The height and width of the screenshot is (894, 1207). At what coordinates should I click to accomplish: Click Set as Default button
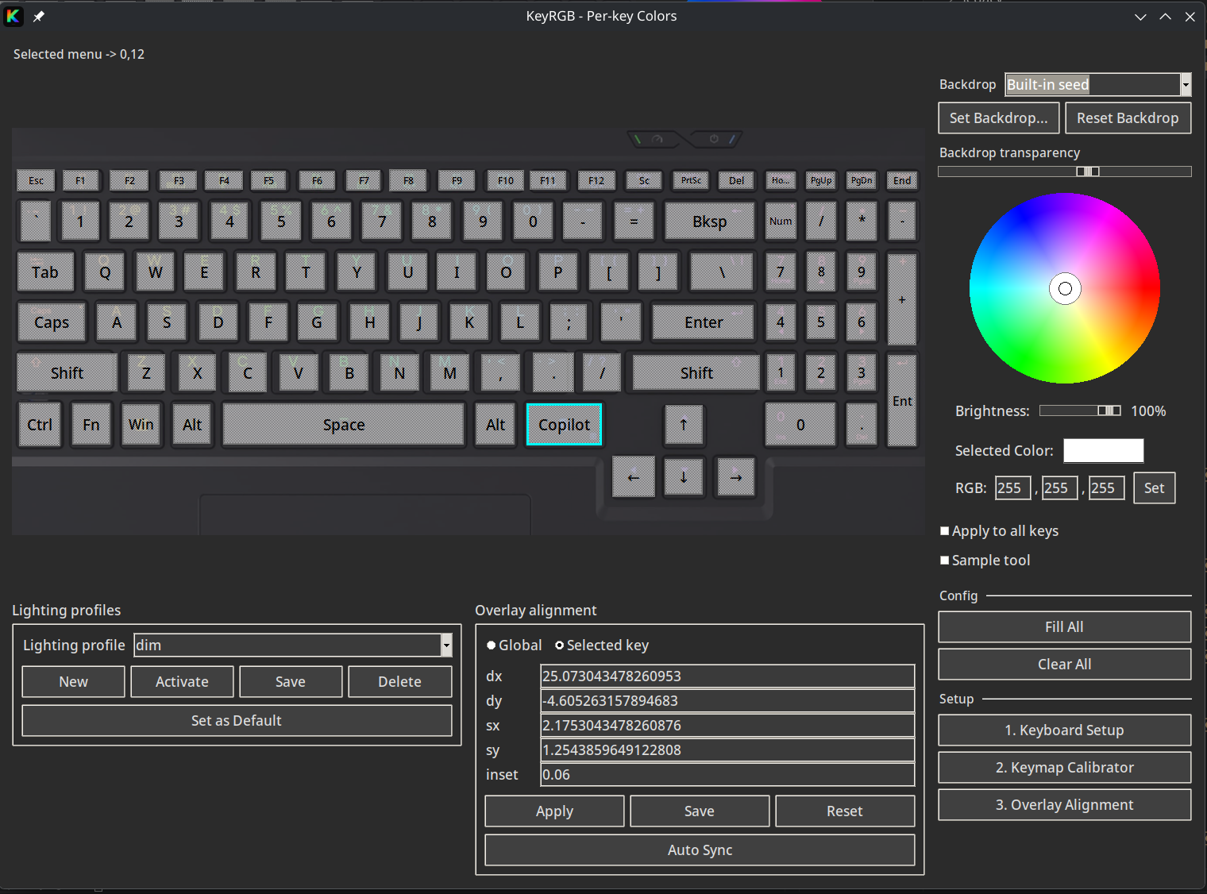coord(237,721)
